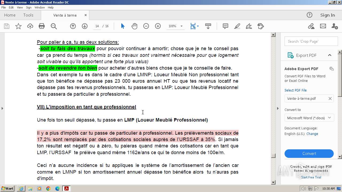Click the document scrollbar down arrow
The image size is (342, 192).
point(273,182)
